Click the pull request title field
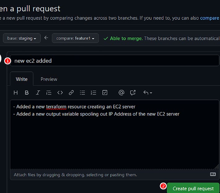 click(x=114, y=61)
